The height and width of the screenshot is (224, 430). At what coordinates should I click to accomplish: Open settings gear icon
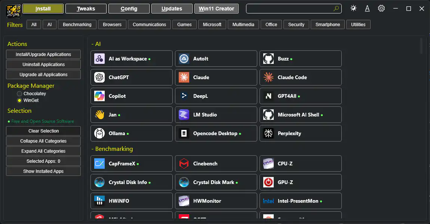(x=381, y=9)
